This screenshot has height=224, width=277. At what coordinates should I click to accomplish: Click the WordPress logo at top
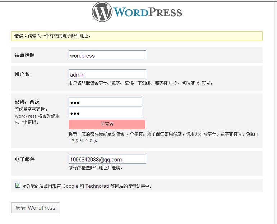coord(137,12)
